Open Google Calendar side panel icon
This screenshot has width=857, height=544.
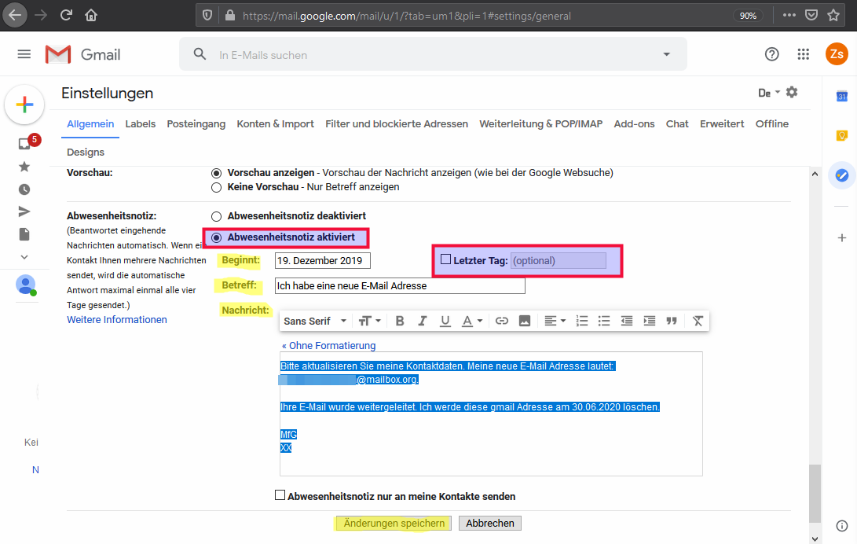click(842, 97)
